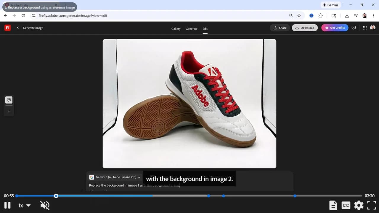The image size is (379, 213).
Task: Switch to the Generate tab
Action: [192, 29]
